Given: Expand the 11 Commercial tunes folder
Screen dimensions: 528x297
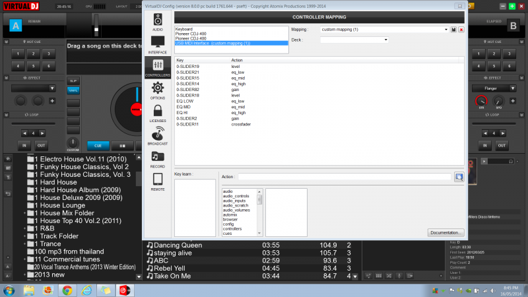Looking at the screenshot, I should click(24, 259).
